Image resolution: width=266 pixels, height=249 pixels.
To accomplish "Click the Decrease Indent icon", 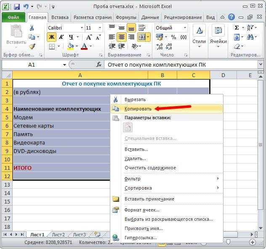I will point(112,46).
